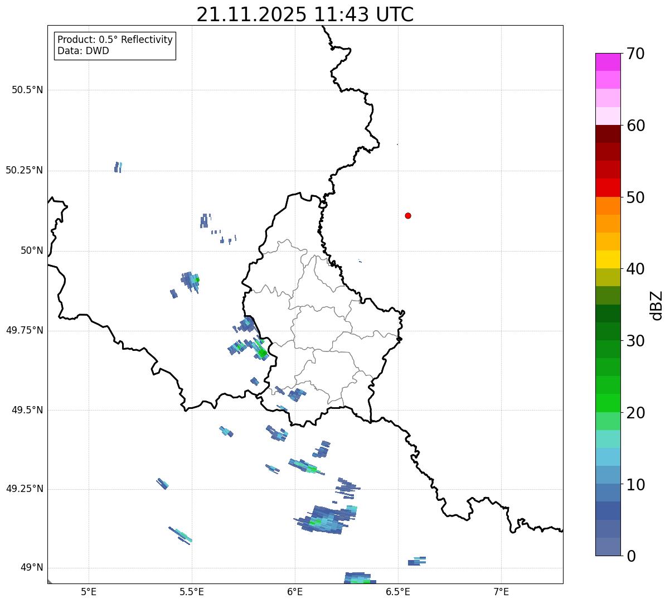Click the dark red colorbar swatch below 60
This screenshot has width=670, height=603.
coord(608,134)
